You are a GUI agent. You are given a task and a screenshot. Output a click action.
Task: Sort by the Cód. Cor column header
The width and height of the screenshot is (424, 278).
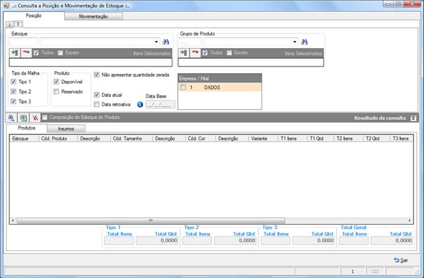(x=200, y=138)
